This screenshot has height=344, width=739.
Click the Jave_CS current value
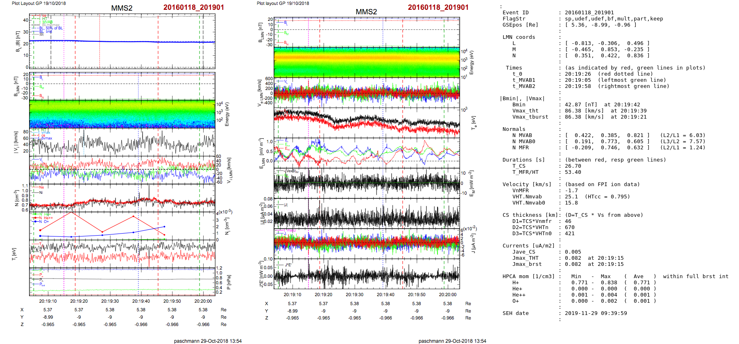pyautogui.click(x=573, y=252)
